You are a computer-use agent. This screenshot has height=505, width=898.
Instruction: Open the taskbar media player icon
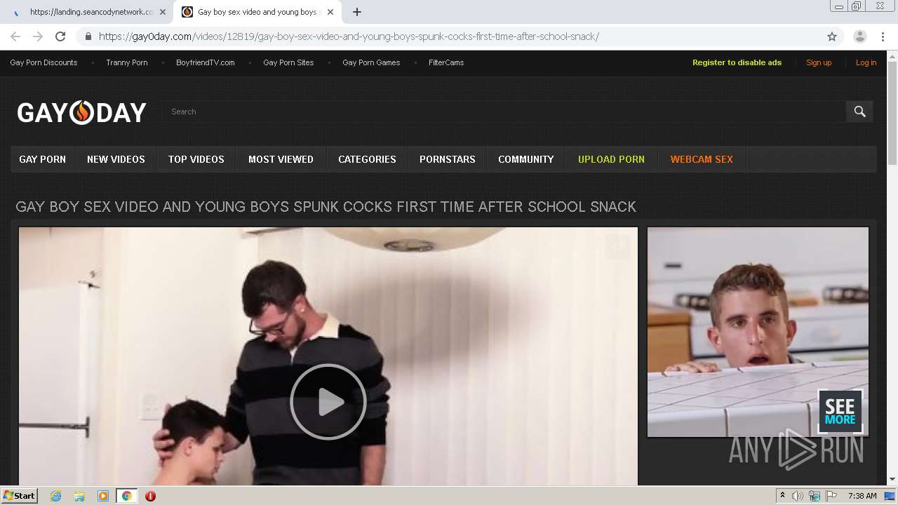coord(103,496)
